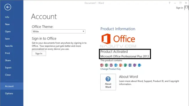Click the 'About Word' heading text
This screenshot has height=106, width=189.
coord(129,77)
